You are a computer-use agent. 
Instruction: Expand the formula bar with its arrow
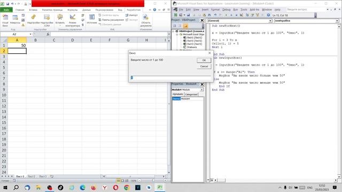[x=169, y=34]
